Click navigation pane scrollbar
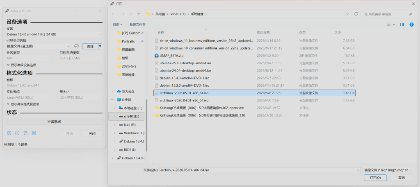The height and width of the screenshot is (187, 420). tap(146, 126)
